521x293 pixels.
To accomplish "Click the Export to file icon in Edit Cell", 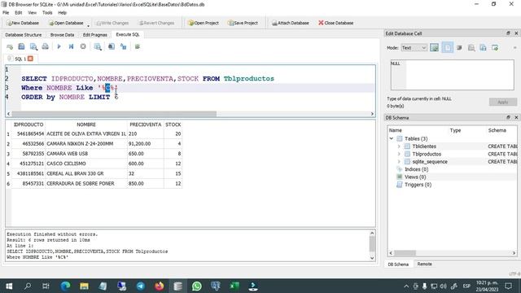I will coord(483,47).
